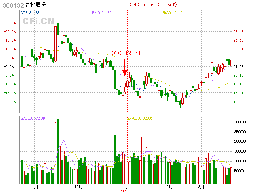Click the 11月 month label on the axis
This screenshot has height=194, width=259.
[x=34, y=187]
